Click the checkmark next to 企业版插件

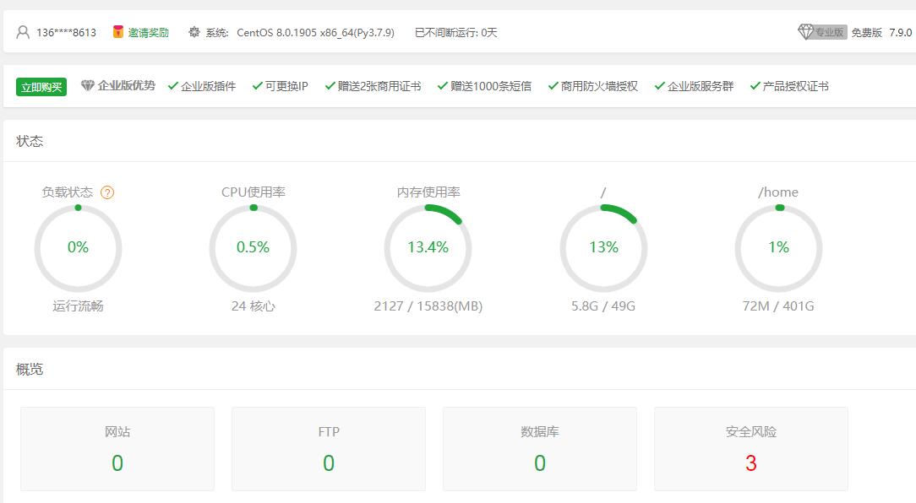tap(173, 86)
